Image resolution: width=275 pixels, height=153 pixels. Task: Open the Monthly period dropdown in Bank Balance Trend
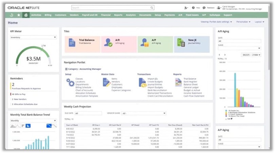pyautogui.click(x=33, y=120)
